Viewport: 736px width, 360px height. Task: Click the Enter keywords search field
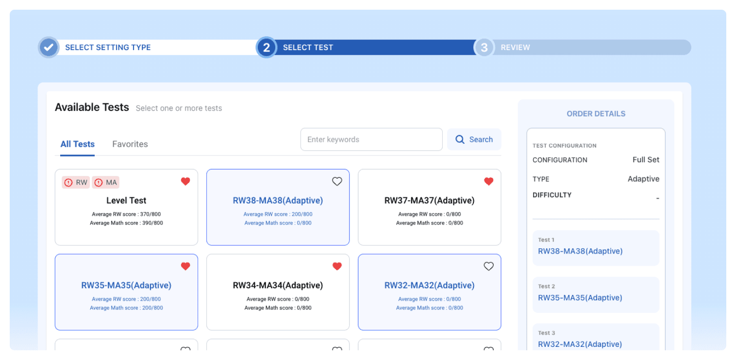(x=371, y=139)
